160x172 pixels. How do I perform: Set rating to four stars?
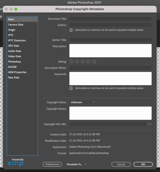[89, 61]
